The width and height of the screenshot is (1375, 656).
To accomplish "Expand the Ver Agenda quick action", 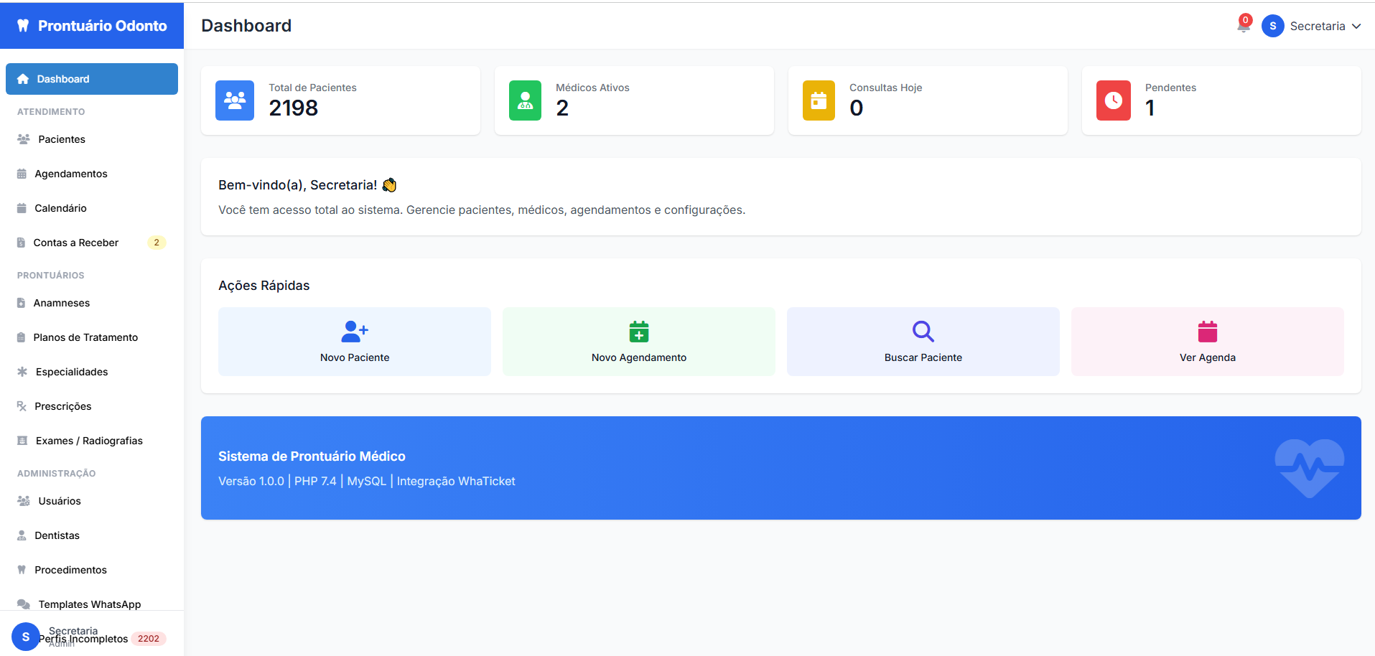I will point(1207,342).
